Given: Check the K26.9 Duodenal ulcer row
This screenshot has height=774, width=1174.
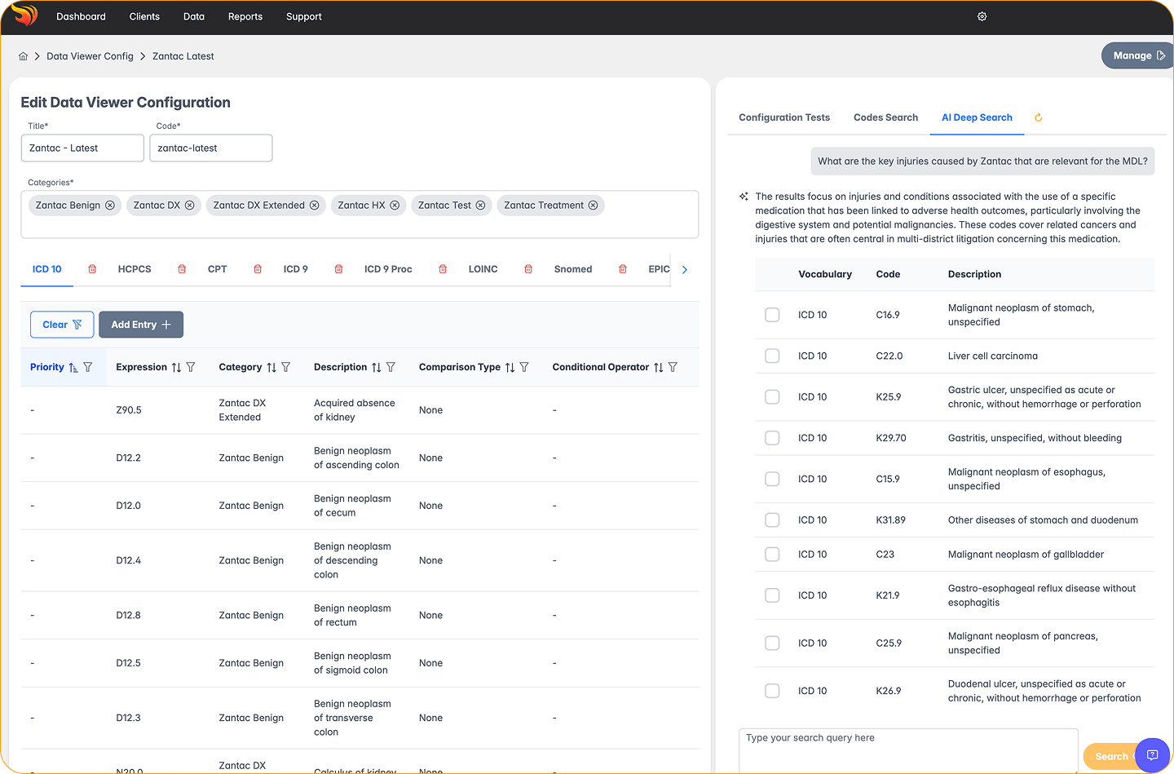Looking at the screenshot, I should click(772, 691).
